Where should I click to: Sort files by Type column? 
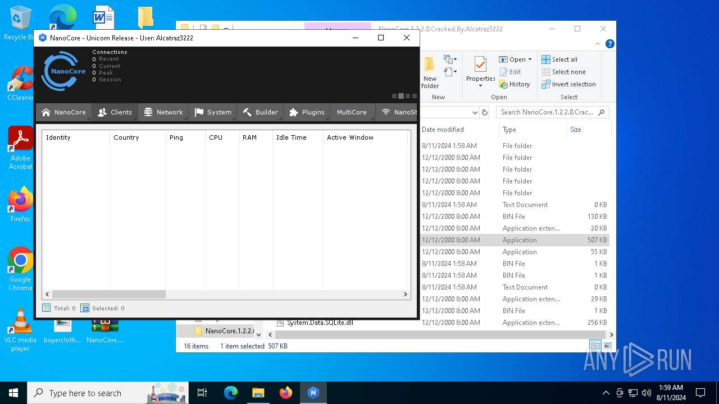point(533,130)
